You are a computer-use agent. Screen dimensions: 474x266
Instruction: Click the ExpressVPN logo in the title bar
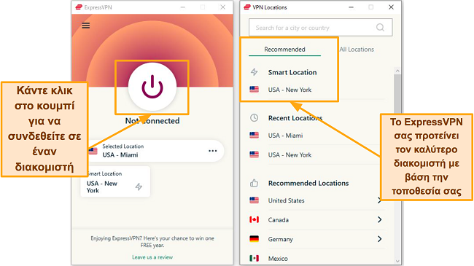[79, 7]
